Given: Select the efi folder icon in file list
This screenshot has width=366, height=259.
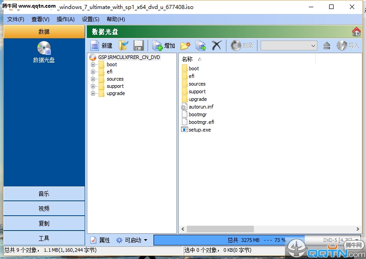Looking at the screenshot, I should coord(185,76).
